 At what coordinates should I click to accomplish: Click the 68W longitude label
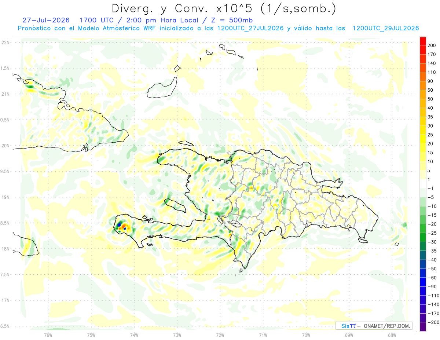coord(392,335)
